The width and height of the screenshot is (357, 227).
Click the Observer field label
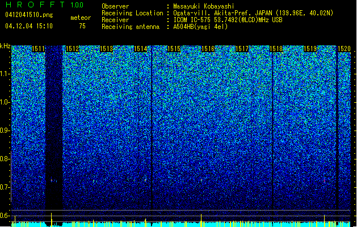coord(115,6)
